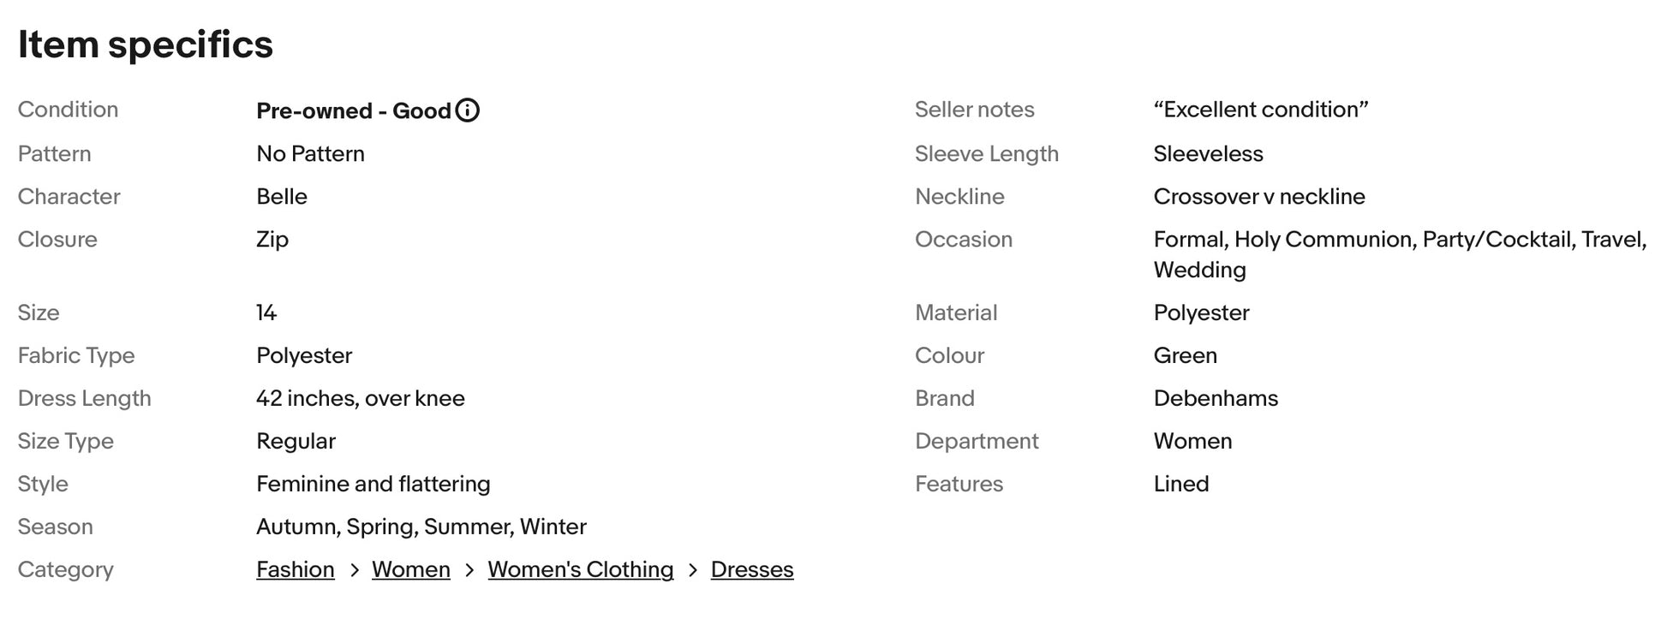Click the Feminine and flattering style value
The height and width of the screenshot is (619, 1667).
pos(373,484)
